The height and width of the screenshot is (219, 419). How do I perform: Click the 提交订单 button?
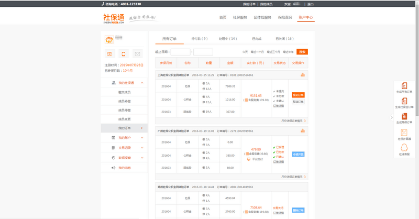tap(298, 95)
